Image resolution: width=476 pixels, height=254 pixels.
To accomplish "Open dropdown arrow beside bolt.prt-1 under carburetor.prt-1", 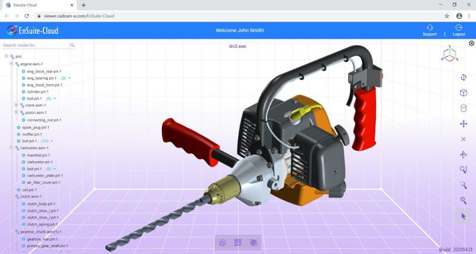I will (x=54, y=169).
